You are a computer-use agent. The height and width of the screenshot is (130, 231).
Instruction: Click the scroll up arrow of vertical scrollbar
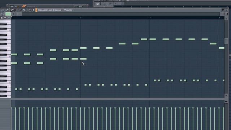[x=226, y=18]
